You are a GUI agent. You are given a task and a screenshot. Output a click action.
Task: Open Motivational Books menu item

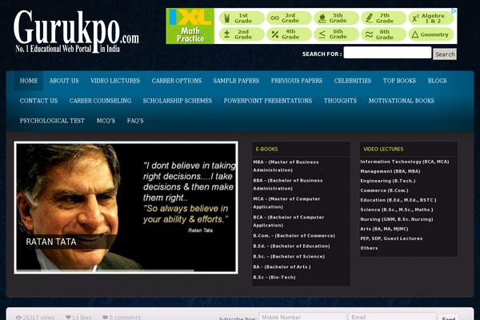pos(402,101)
